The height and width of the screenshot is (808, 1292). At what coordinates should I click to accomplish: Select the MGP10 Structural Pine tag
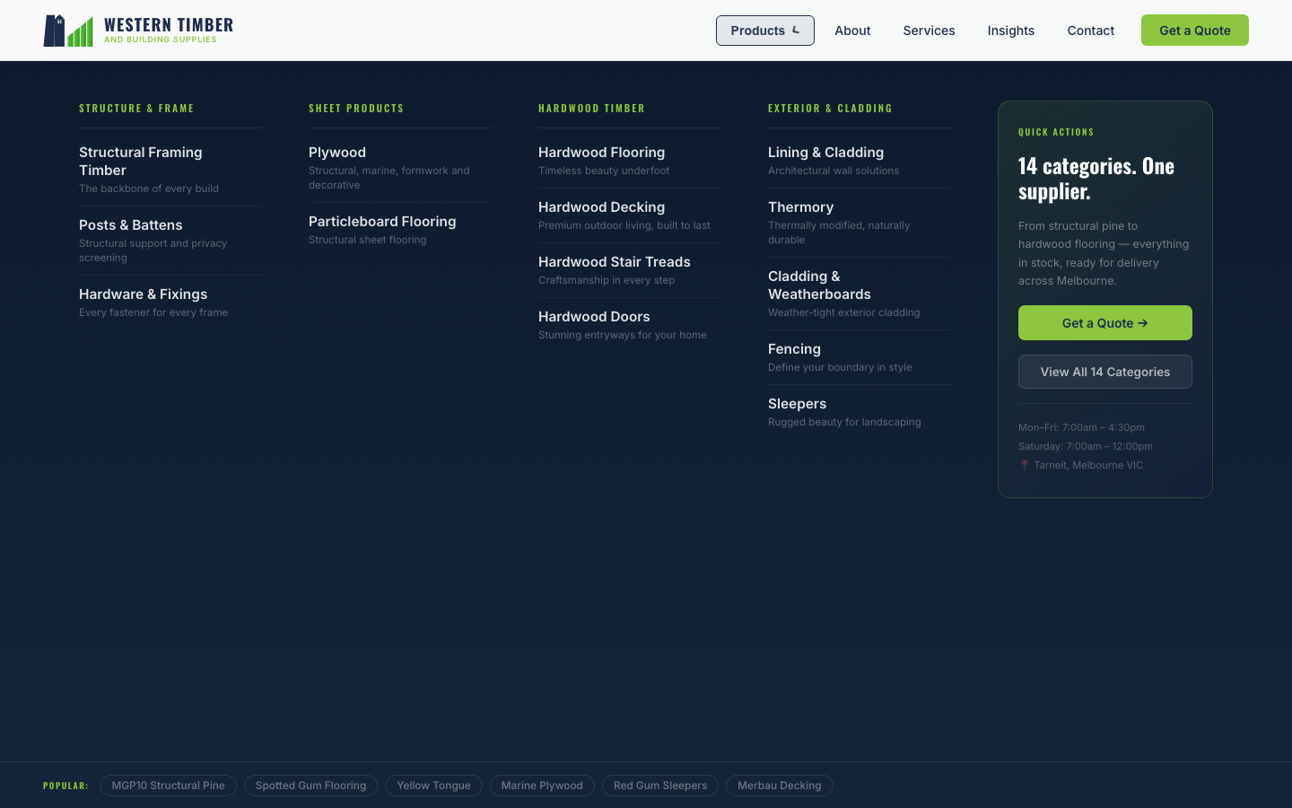[x=168, y=786]
